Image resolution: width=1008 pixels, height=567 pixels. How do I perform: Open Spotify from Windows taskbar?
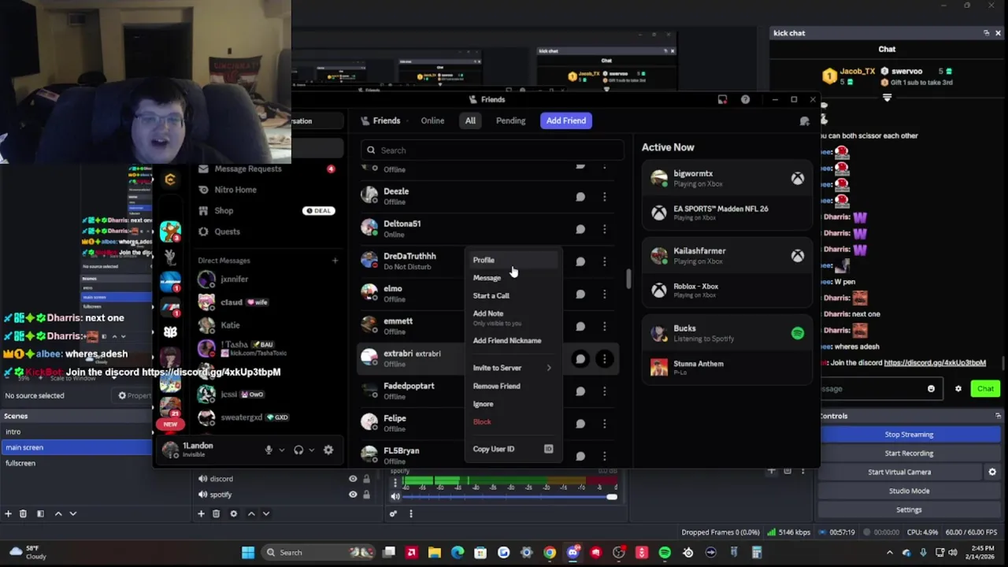665,552
